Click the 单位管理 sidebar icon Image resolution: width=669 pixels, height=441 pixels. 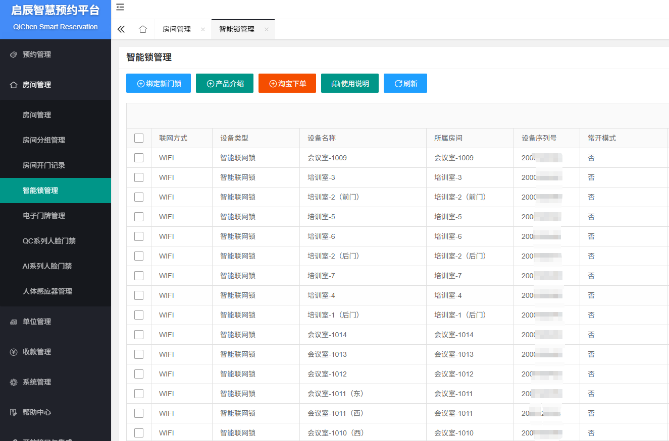coord(14,322)
